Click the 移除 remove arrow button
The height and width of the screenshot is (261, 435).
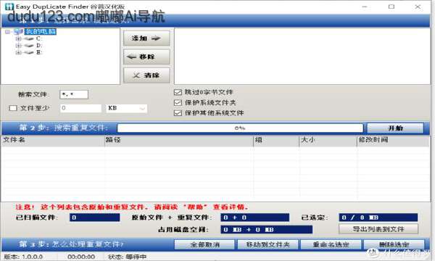146,57
